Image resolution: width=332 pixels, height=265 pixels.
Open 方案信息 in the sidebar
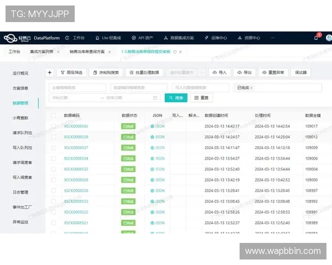(20, 88)
